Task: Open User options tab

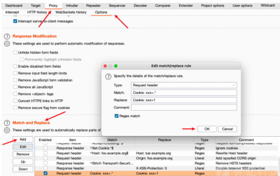Action: pos(243,6)
